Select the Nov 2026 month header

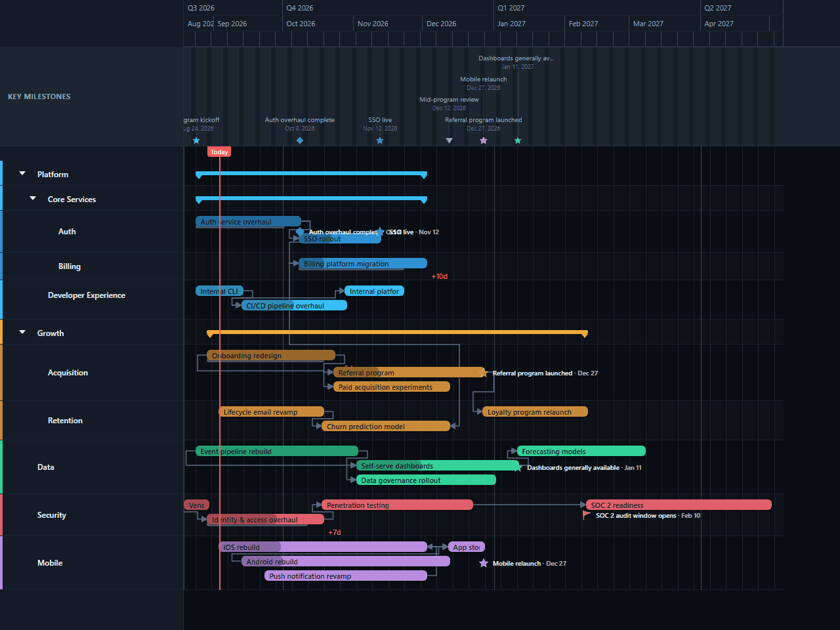point(373,24)
